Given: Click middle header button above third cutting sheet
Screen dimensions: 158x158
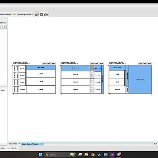Looking at the screenshot, I should (x=145, y=63).
